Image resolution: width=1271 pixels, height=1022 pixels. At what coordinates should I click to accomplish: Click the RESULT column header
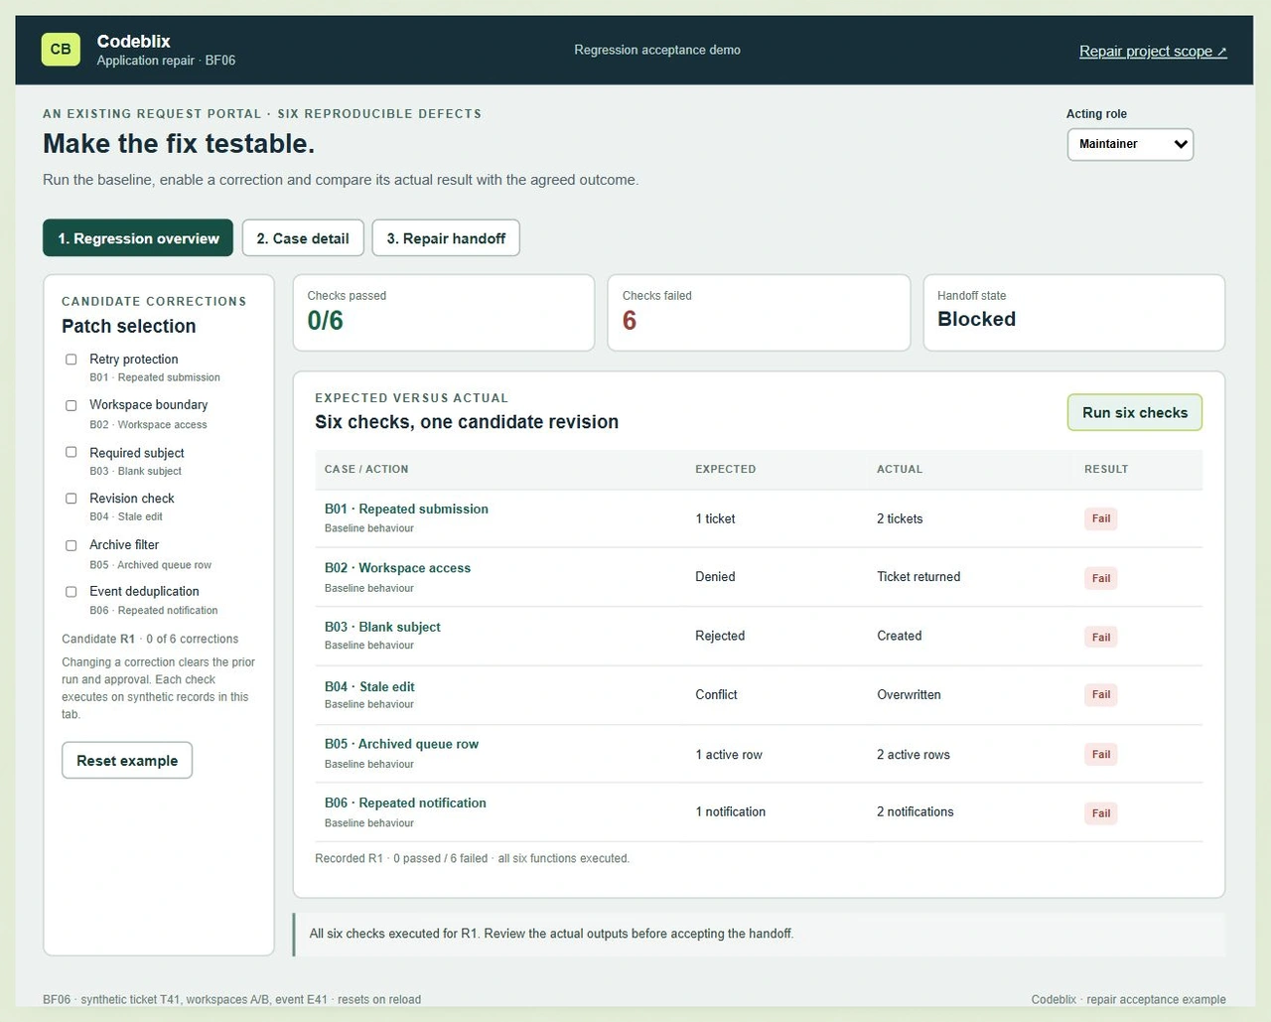(1106, 469)
